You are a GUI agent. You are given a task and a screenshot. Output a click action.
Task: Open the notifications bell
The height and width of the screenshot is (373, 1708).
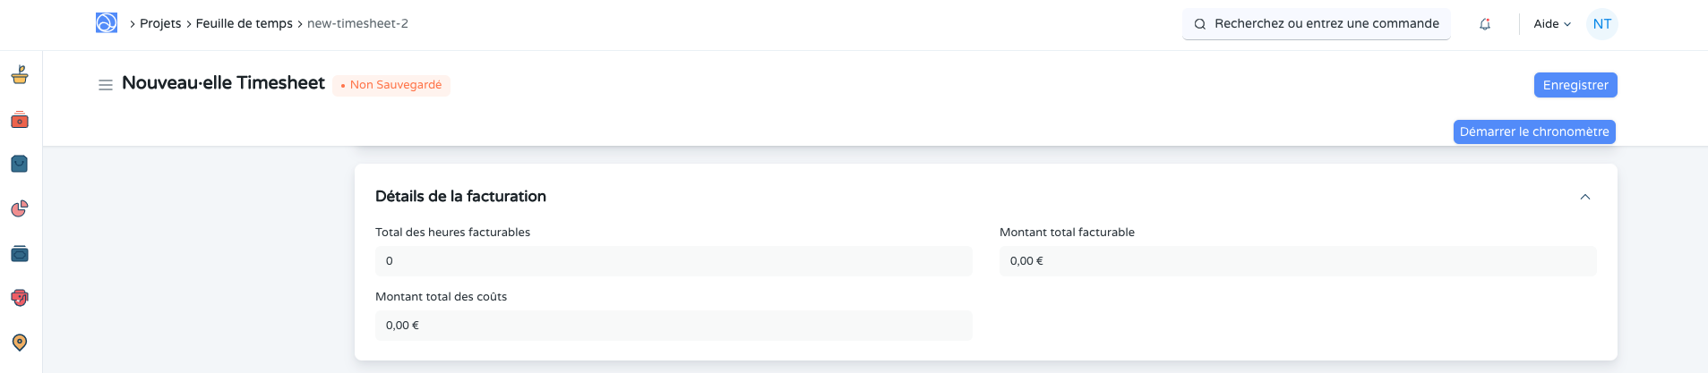coord(1485,24)
